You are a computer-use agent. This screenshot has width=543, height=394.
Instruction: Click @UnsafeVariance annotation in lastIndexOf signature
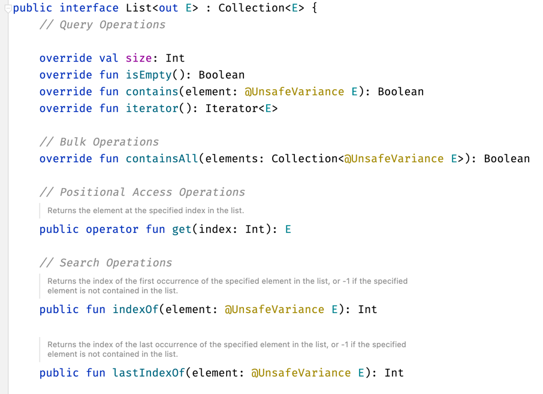[301, 373]
